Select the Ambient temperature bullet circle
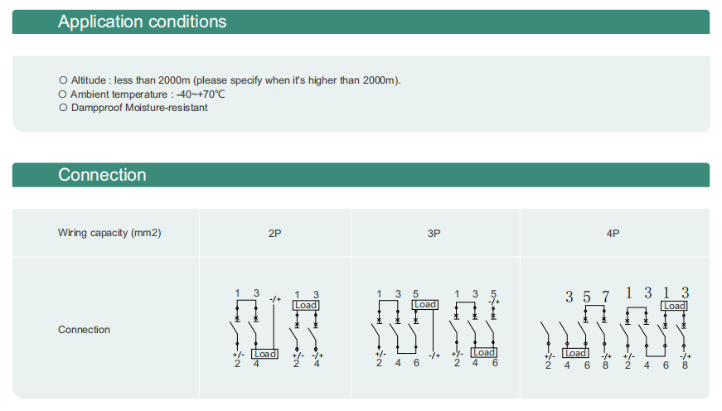The height and width of the screenshot is (411, 722). 63,94
